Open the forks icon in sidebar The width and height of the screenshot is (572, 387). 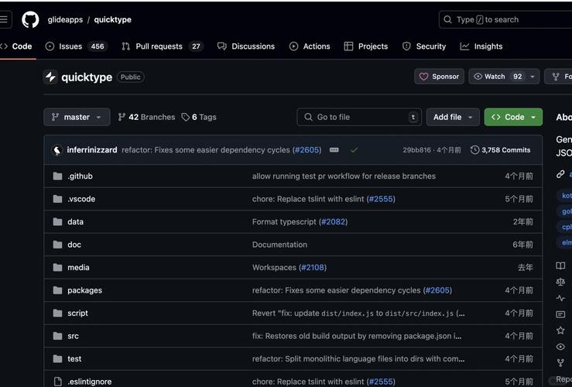pyautogui.click(x=560, y=363)
